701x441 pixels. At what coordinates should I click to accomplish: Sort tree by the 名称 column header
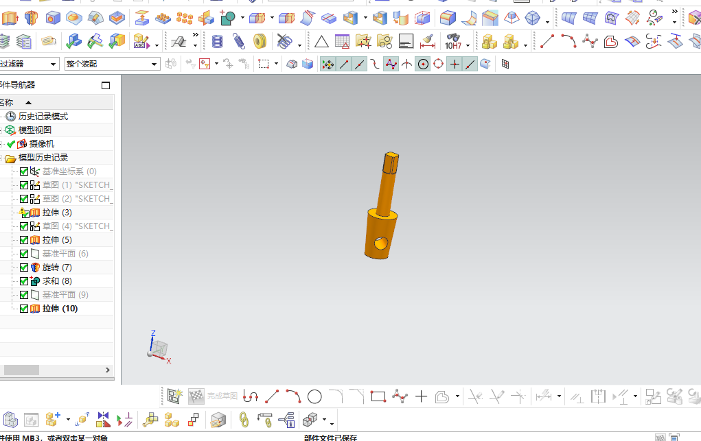pyautogui.click(x=56, y=102)
